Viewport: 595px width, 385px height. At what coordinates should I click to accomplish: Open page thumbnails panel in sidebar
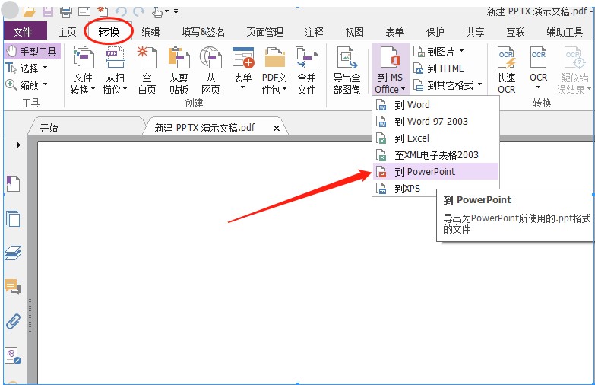pos(13,218)
